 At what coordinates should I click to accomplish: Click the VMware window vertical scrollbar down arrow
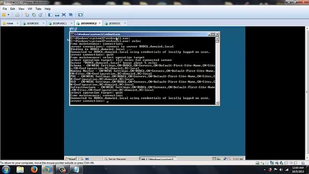(307, 159)
